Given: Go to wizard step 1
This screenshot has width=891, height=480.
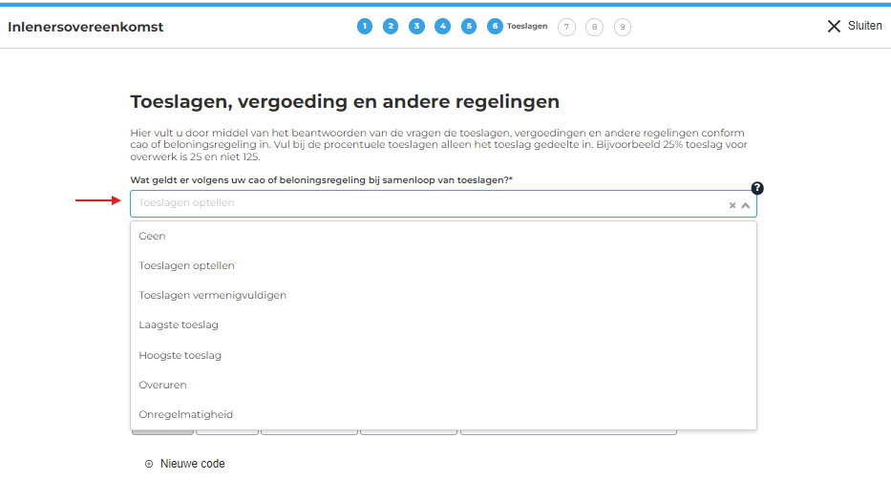Looking at the screenshot, I should point(365,27).
